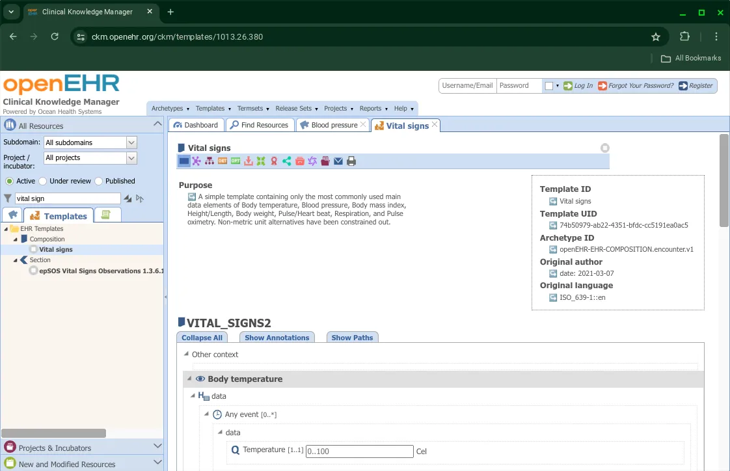Image resolution: width=730 pixels, height=471 pixels.
Task: Click the envelope email icon in template toolbar
Action: 338,161
